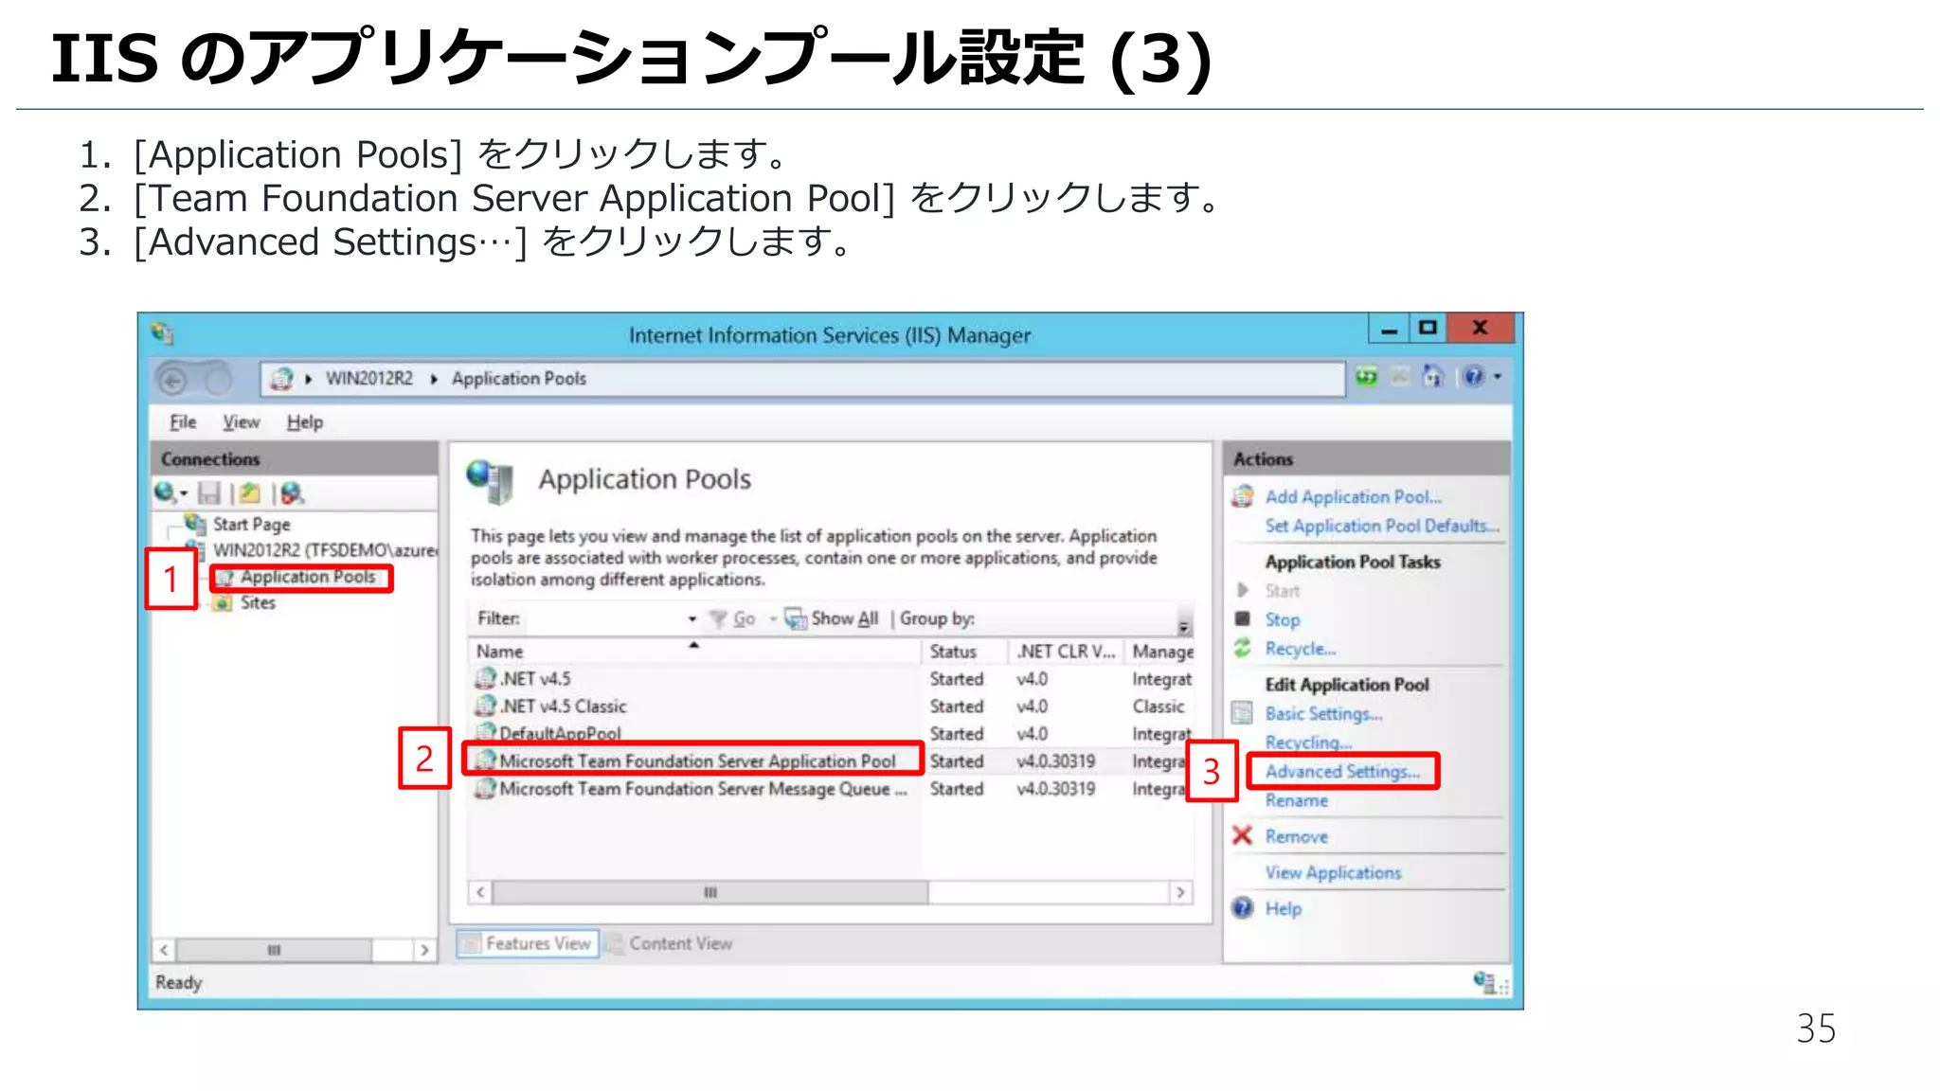Click the Go filter button
1940x1091 pixels.
coord(734,619)
